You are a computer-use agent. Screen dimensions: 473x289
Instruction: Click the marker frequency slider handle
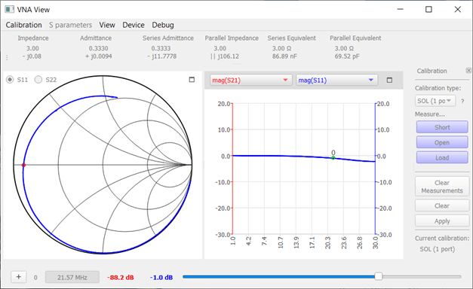pyautogui.click(x=378, y=276)
